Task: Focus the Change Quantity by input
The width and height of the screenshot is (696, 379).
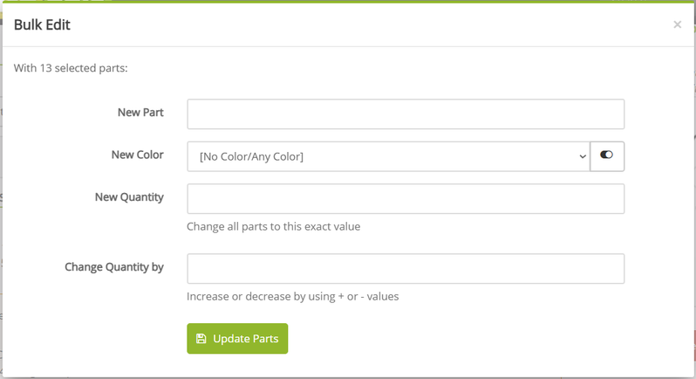Action: pos(406,269)
